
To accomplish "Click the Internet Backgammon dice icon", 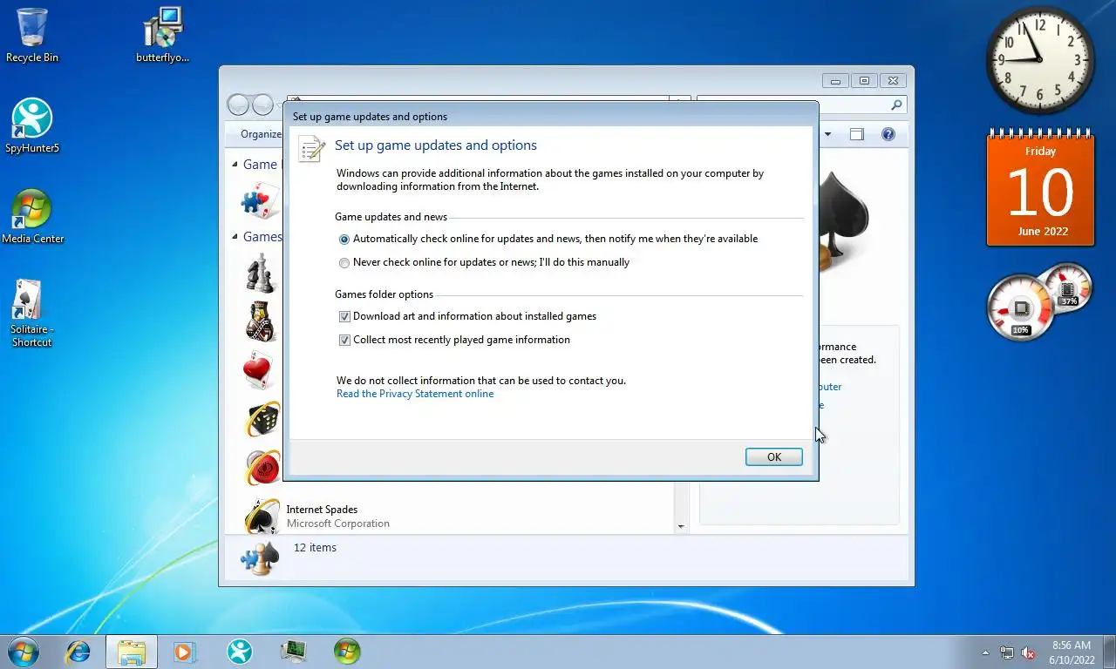I will click(x=262, y=419).
